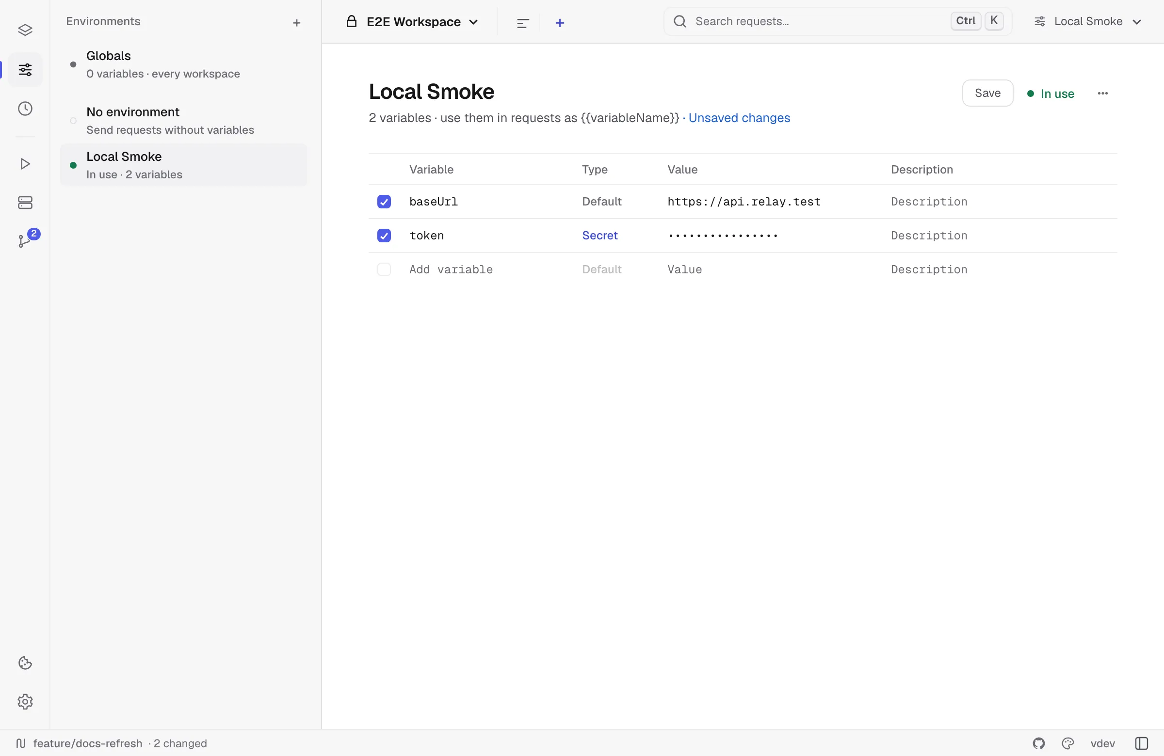Toggle the Add variable row checkbox
Image resolution: width=1164 pixels, height=756 pixels.
(384, 269)
